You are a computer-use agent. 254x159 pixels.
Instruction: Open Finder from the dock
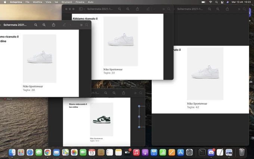click(12, 152)
